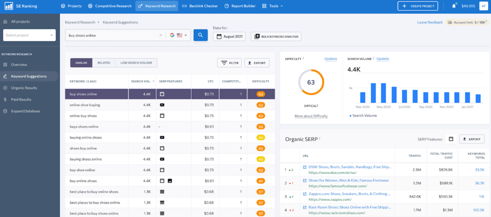Toggle Low Search Volume keywords
Image resolution: width=491 pixels, height=217 pixels.
[x=136, y=63]
